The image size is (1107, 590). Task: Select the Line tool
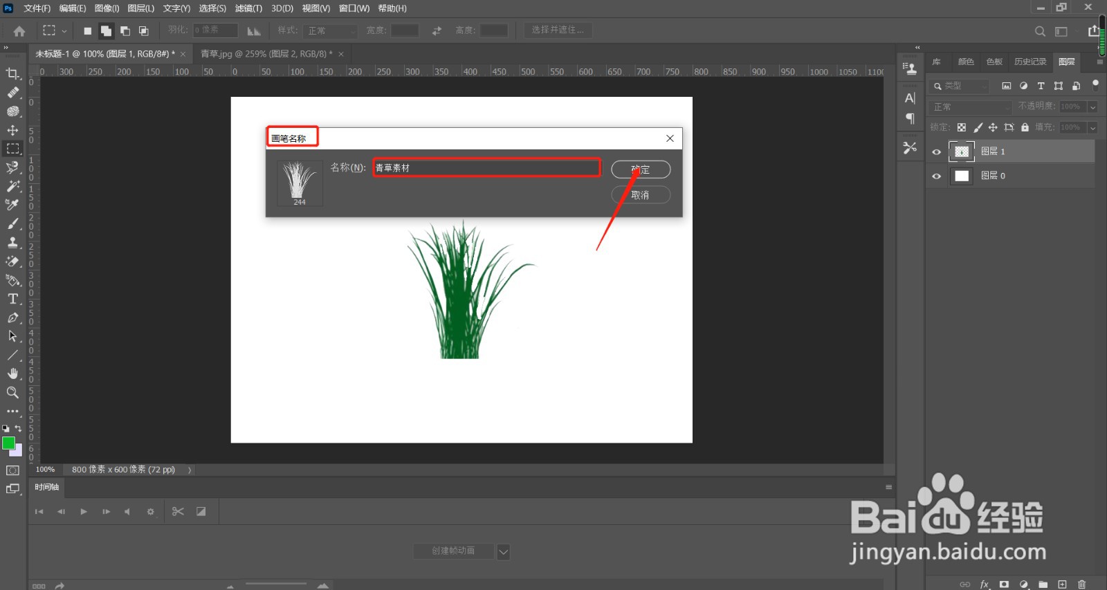[x=12, y=355]
